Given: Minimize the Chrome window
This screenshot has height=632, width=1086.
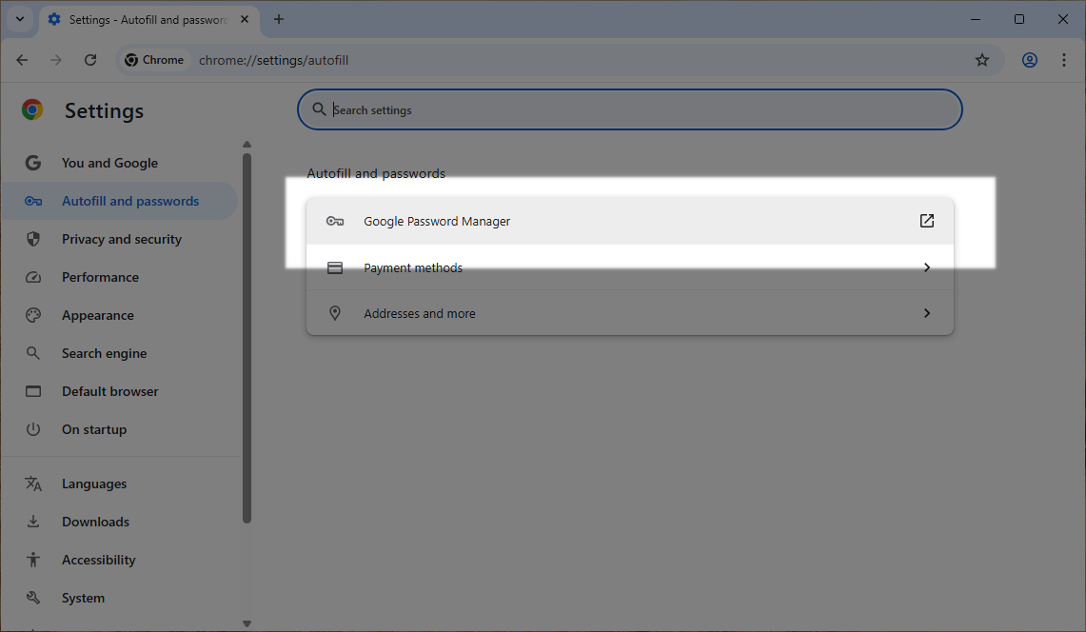Looking at the screenshot, I should [976, 19].
